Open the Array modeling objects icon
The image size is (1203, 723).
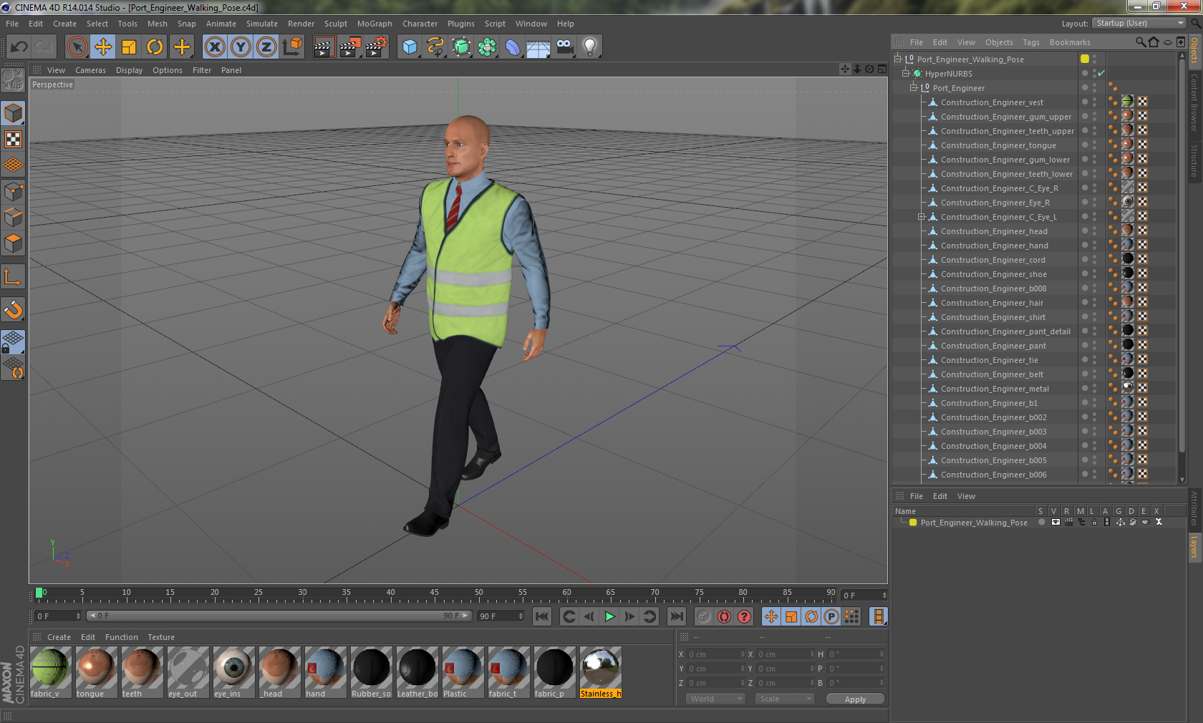tap(487, 47)
